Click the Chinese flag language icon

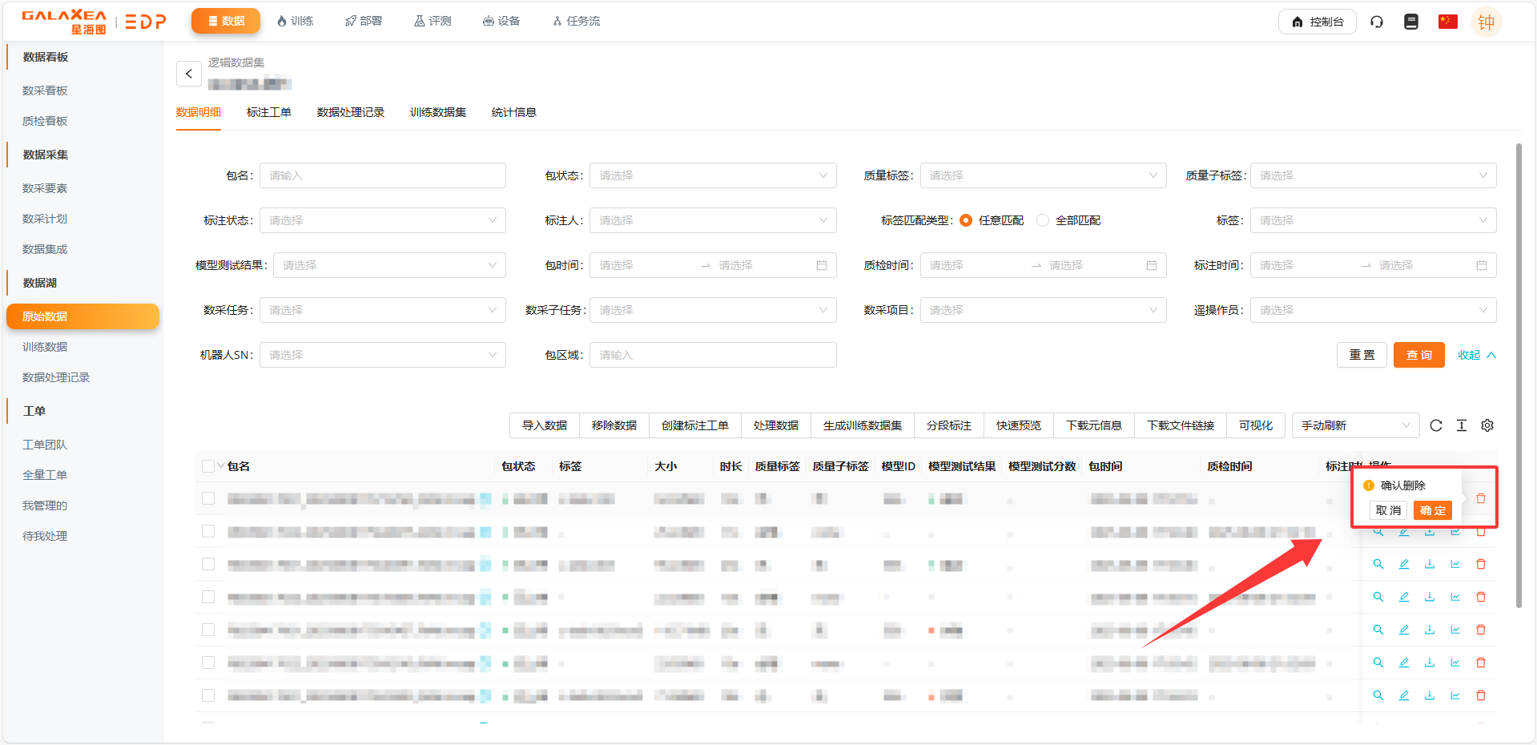point(1447,22)
